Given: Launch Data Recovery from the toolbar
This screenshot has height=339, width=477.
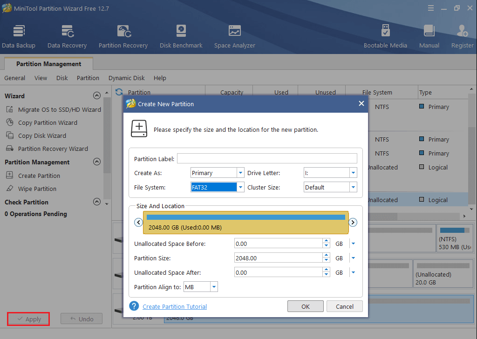Looking at the screenshot, I should point(67,36).
